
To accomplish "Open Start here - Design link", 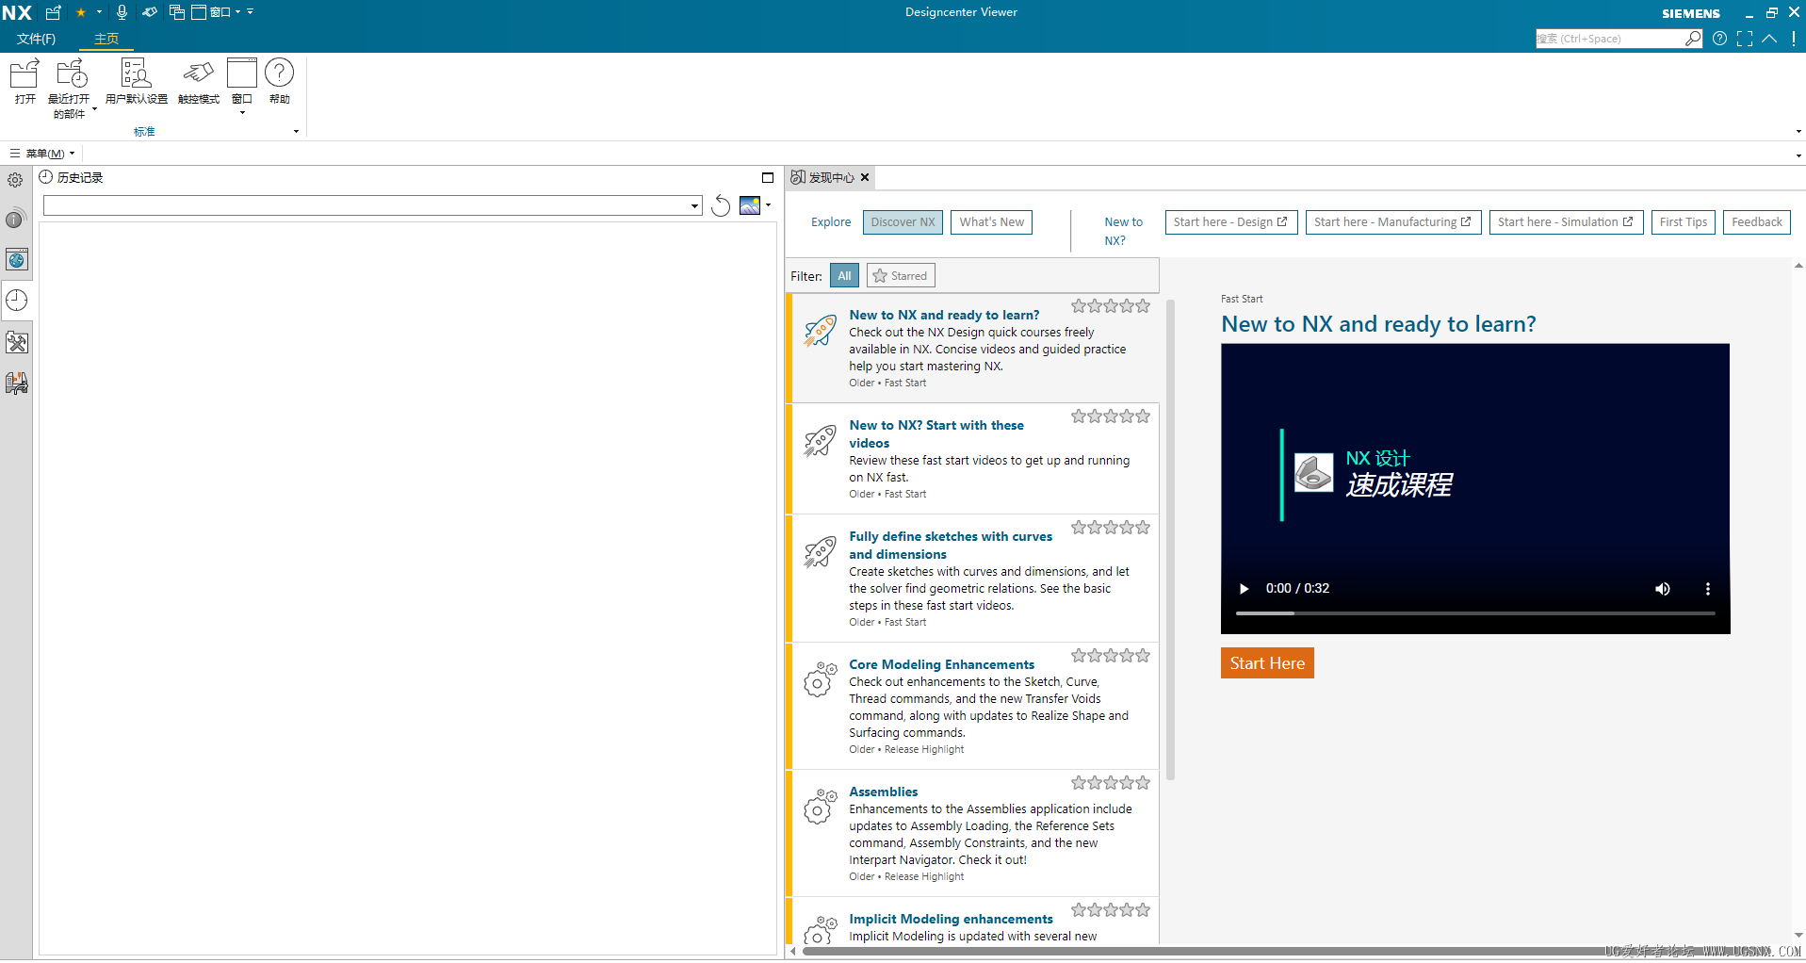I will click(1231, 222).
